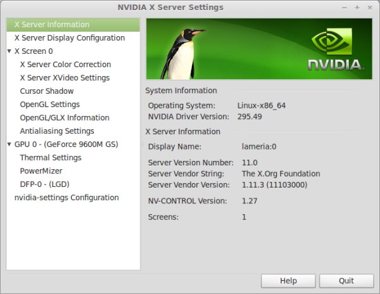The width and height of the screenshot is (380, 294).
Task: Click the pane divider handle
Action: [x=142, y=144]
